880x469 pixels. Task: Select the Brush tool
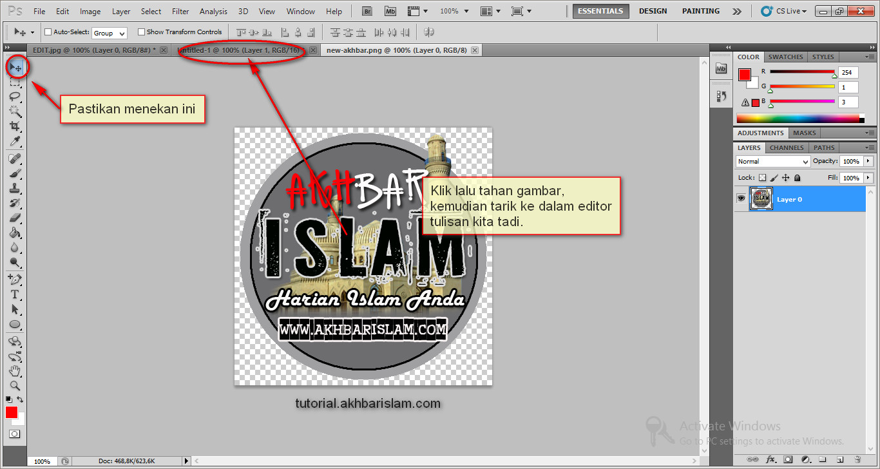[15, 173]
